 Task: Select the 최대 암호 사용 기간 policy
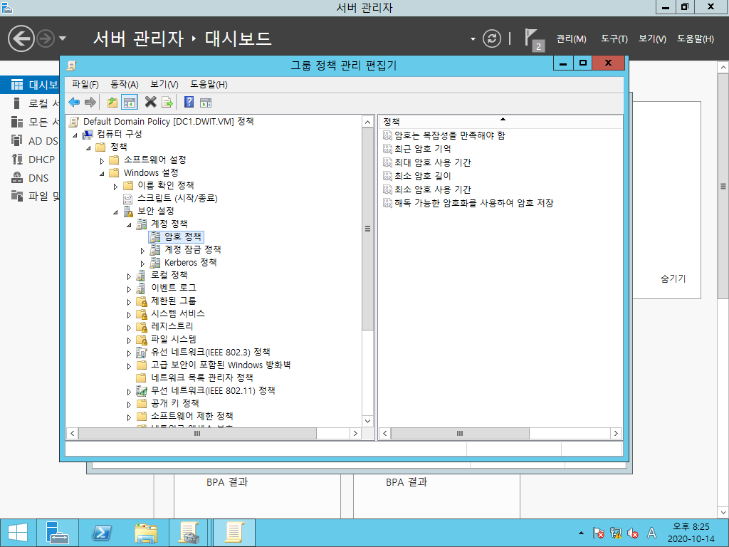432,162
